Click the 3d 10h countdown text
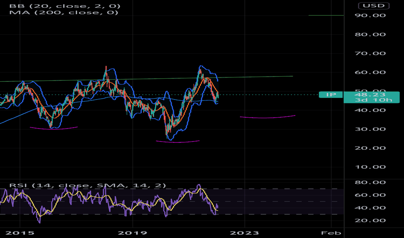 373,100
